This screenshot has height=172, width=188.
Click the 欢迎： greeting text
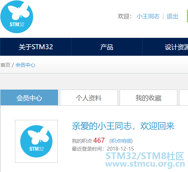click(x=125, y=16)
